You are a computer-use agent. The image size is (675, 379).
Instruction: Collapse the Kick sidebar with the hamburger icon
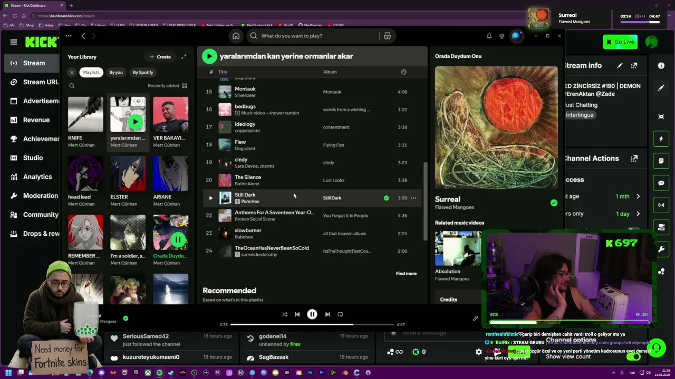[x=14, y=42]
